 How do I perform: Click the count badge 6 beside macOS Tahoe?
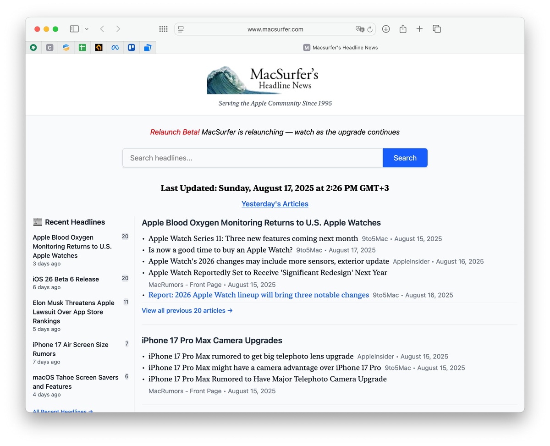[x=127, y=376]
